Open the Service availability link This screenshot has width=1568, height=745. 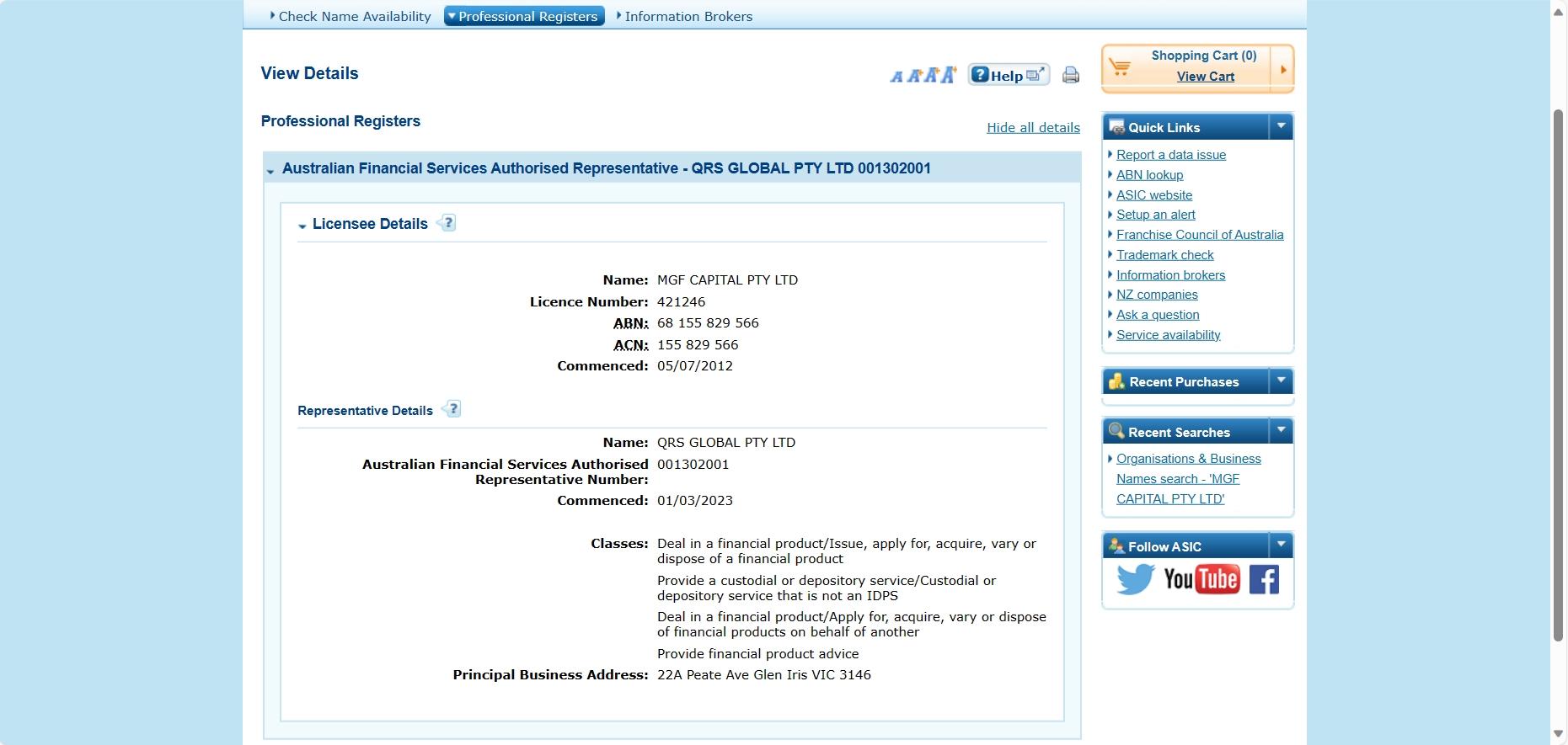coord(1168,335)
